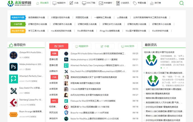The width and height of the screenshot is (193, 122).
Task: Open yy语音合集 link
Action: click(122, 18)
